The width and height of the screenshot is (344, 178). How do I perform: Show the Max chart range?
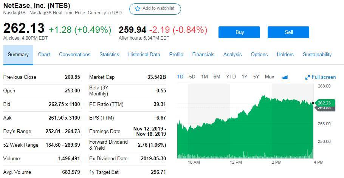point(270,77)
